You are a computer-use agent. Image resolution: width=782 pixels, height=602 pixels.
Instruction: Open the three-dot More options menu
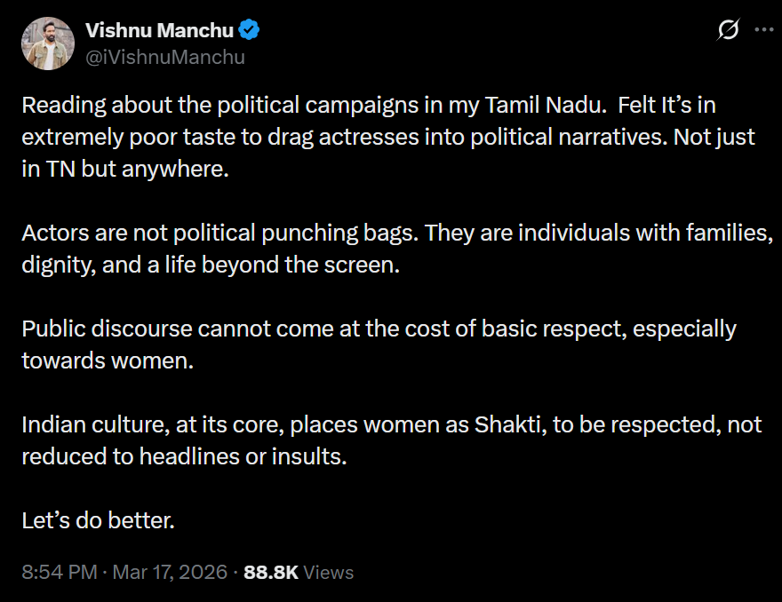click(x=763, y=29)
